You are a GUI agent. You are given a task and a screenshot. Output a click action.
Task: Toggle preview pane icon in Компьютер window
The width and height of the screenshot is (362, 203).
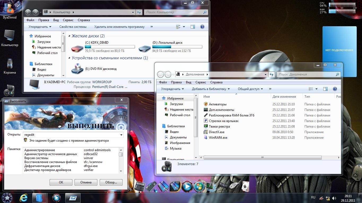click(193, 27)
